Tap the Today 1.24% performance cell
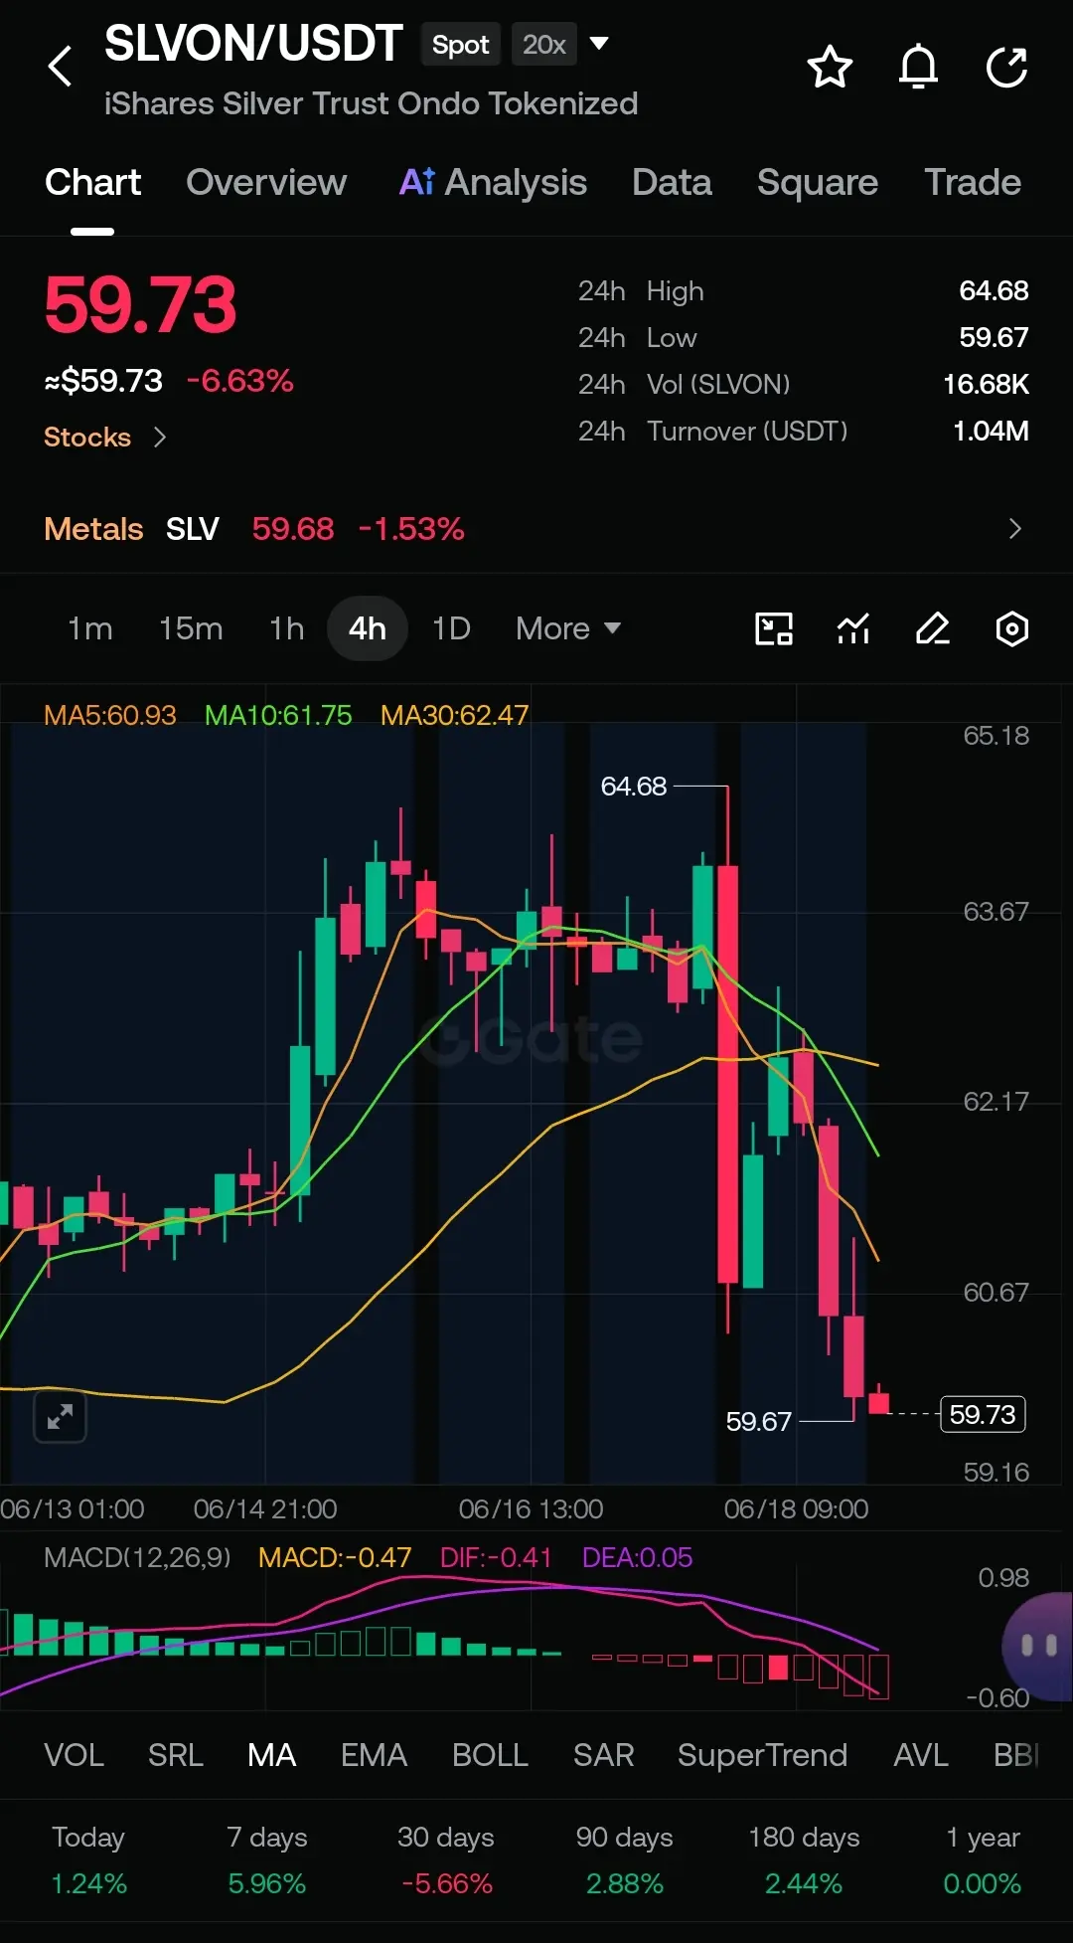 tap(88, 1859)
